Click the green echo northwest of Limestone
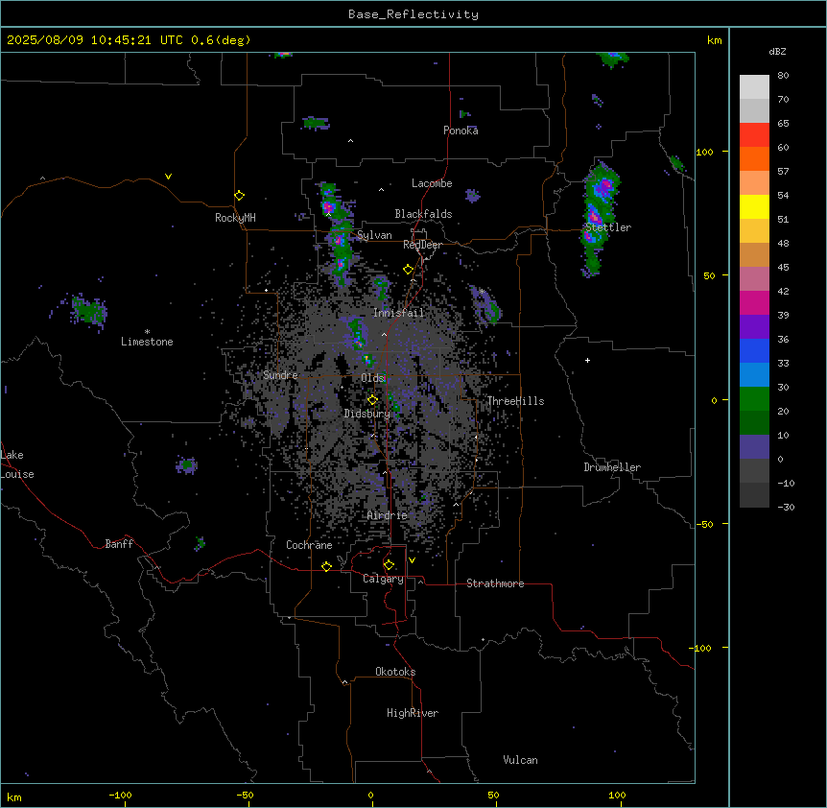Viewport: 827px width, 808px height. 87,311
